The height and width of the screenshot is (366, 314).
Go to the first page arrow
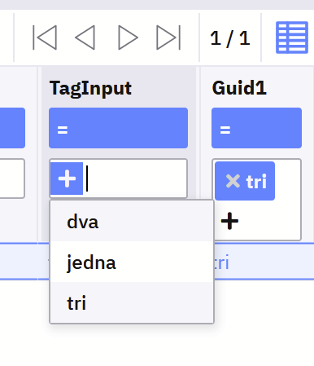pos(45,37)
